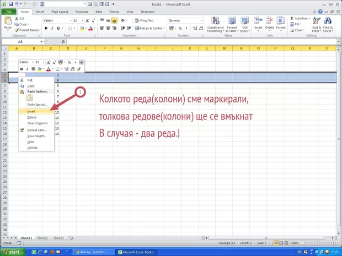The width and height of the screenshot is (342, 256).
Task: Click the Orientation icon in Alignment group
Action: [123, 20]
